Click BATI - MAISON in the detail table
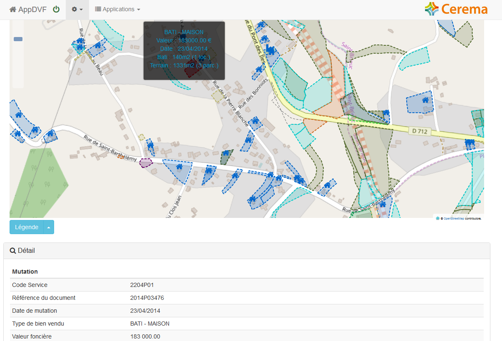Viewport: 502px width, 341px height. tap(150, 324)
